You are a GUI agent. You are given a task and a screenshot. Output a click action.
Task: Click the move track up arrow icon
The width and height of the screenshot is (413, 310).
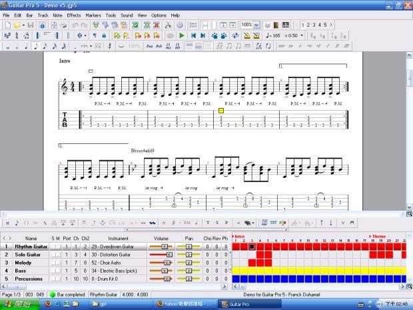(321, 223)
